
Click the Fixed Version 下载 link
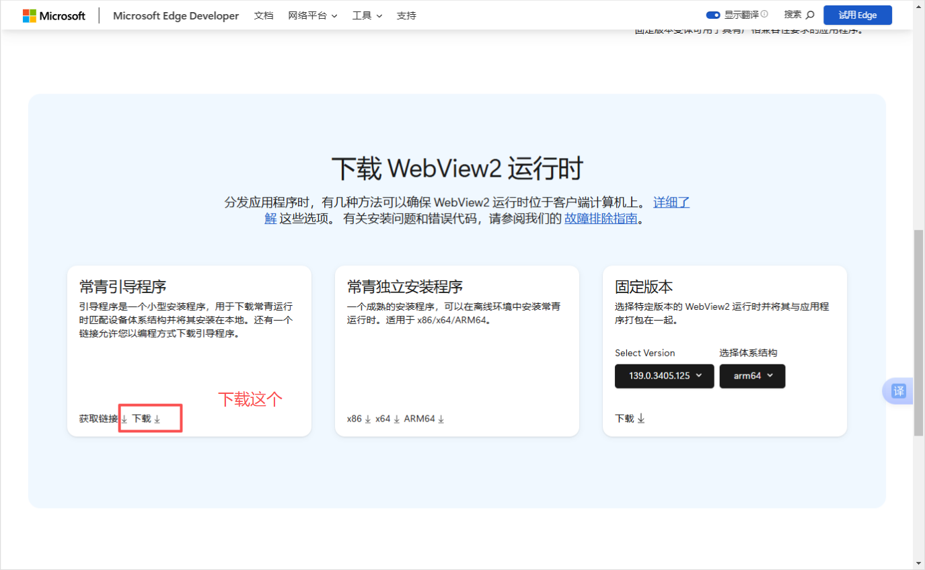[x=630, y=419]
